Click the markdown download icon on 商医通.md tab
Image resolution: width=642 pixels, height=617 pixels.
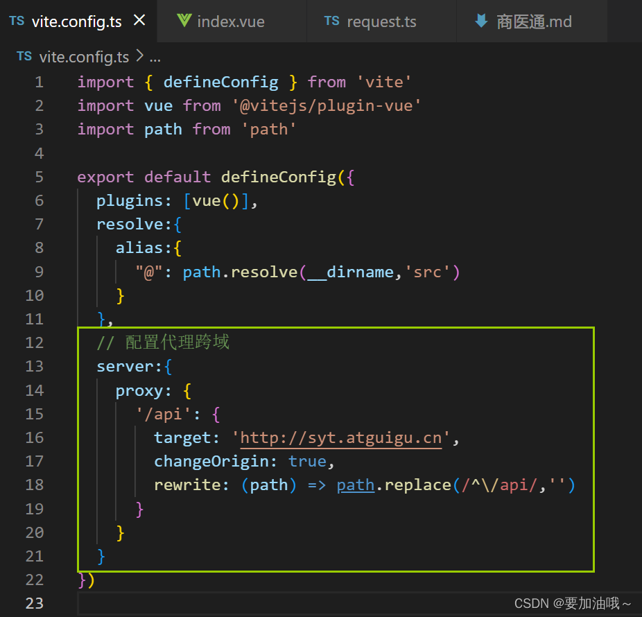482,21
